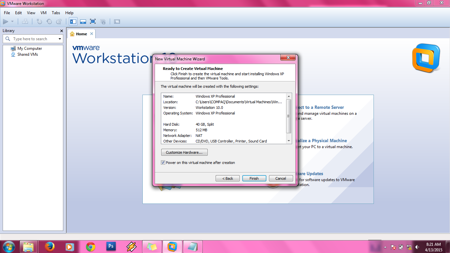Switch to the Home tab
This screenshot has width=450, height=253.
point(78,34)
